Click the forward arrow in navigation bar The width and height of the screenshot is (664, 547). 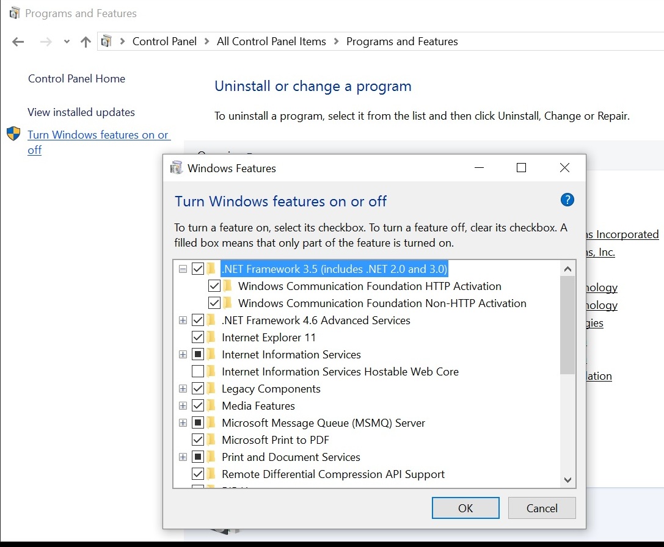tap(46, 42)
